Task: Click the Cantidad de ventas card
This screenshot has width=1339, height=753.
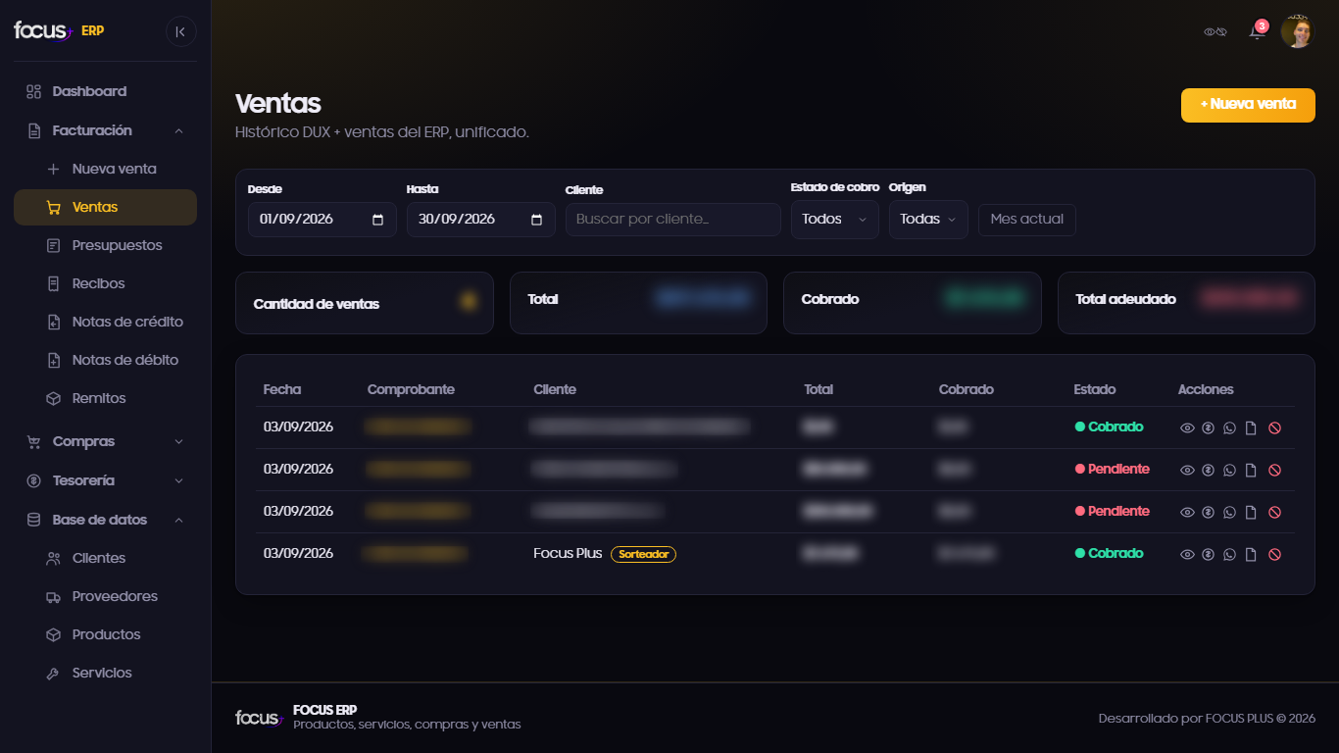Action: pyautogui.click(x=365, y=303)
